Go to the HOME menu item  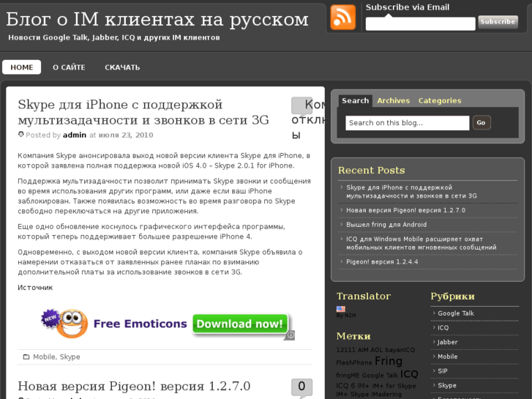22,67
